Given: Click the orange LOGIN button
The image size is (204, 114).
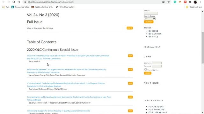Looking at the screenshot, I should click(x=148, y=73).
